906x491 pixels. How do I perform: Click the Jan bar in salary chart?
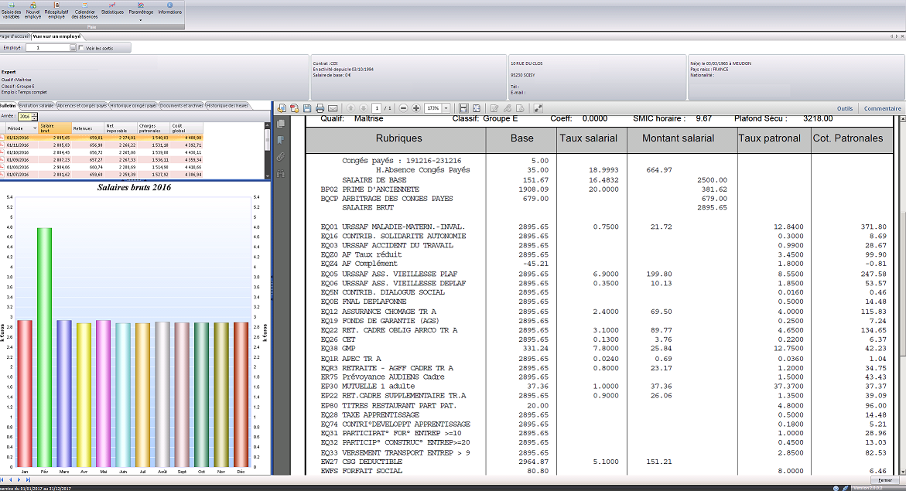tap(25, 394)
